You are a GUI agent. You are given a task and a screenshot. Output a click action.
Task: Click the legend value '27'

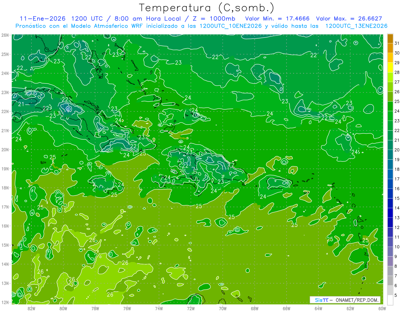[397, 82]
